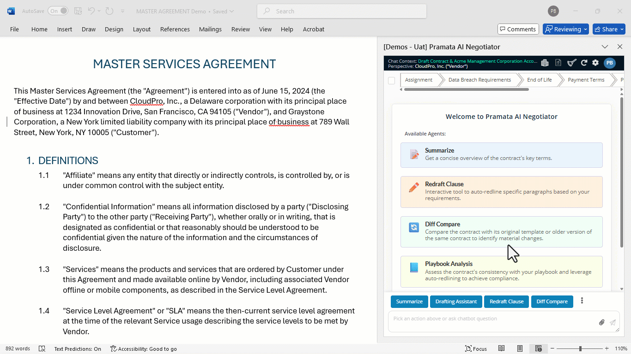Switch to the Layout tab
This screenshot has width=631, height=354.
(x=142, y=29)
